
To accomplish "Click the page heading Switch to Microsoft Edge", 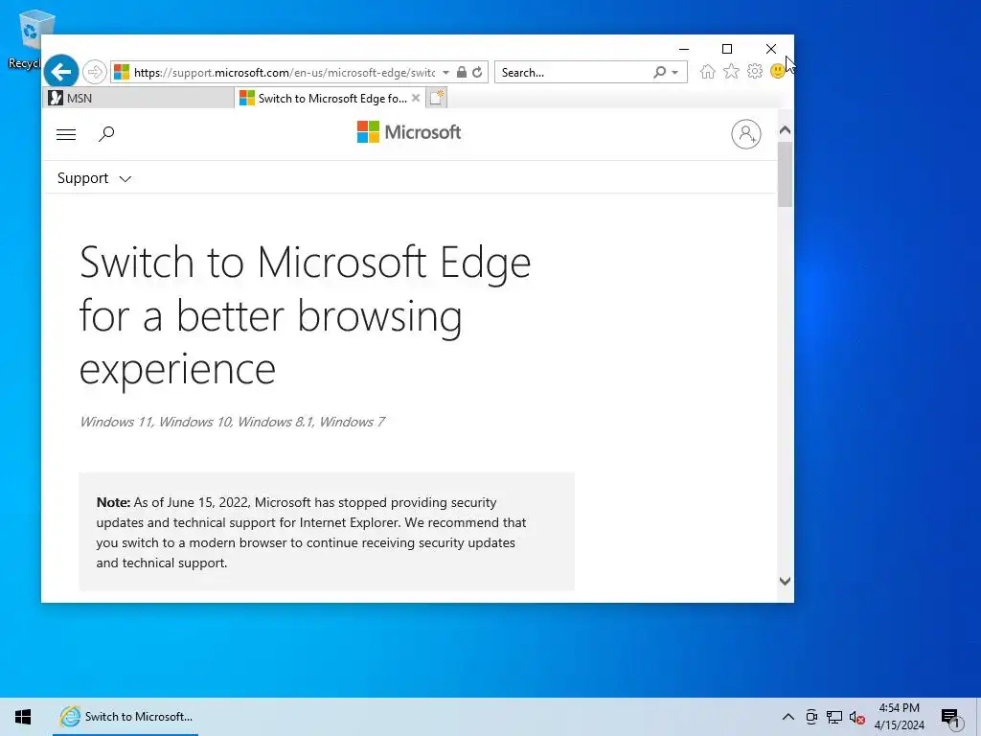I will [x=305, y=314].
